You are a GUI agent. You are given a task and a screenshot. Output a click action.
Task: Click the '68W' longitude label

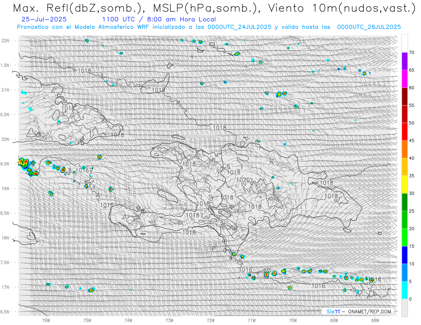[375, 320]
